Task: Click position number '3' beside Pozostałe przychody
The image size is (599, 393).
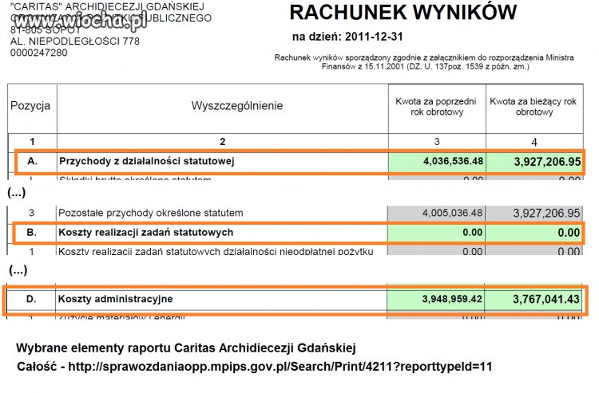Action: [32, 213]
